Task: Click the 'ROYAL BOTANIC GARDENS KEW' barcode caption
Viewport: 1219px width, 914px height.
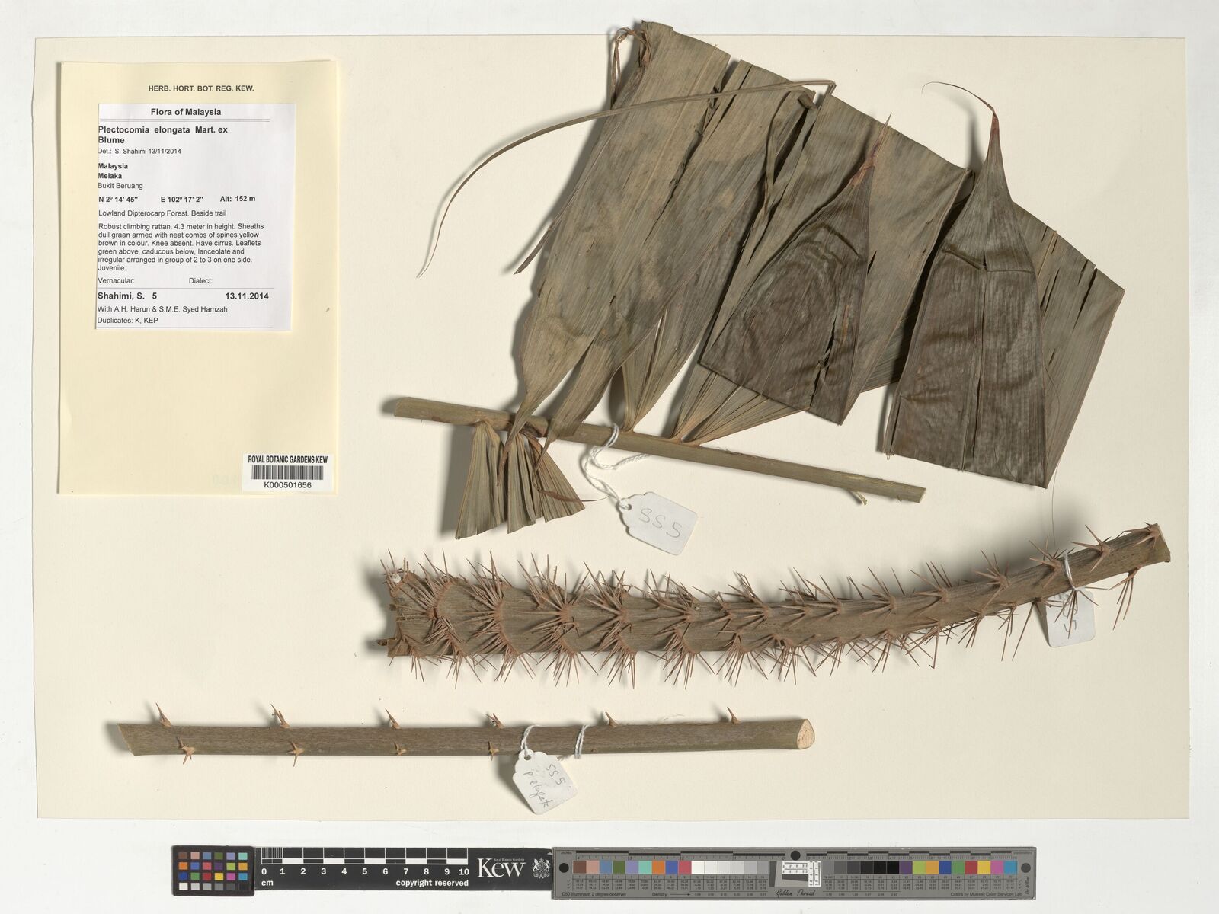Action: click(287, 460)
